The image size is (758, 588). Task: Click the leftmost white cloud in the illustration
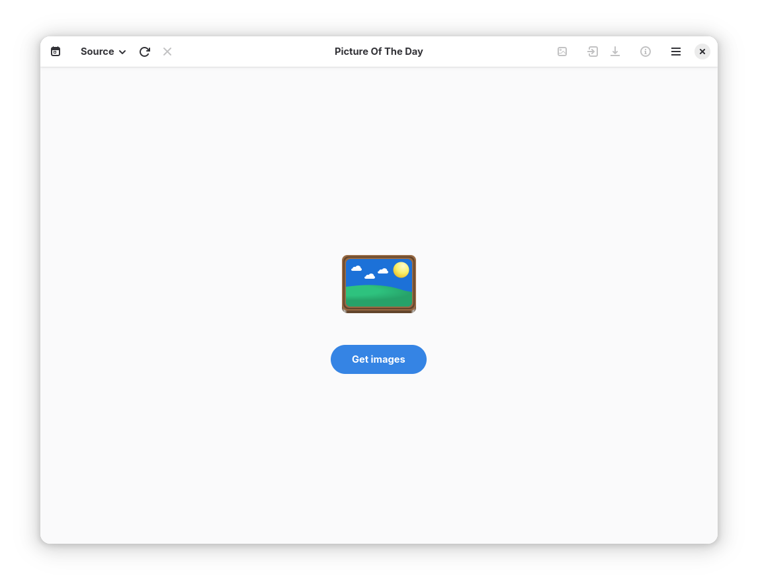tap(357, 268)
